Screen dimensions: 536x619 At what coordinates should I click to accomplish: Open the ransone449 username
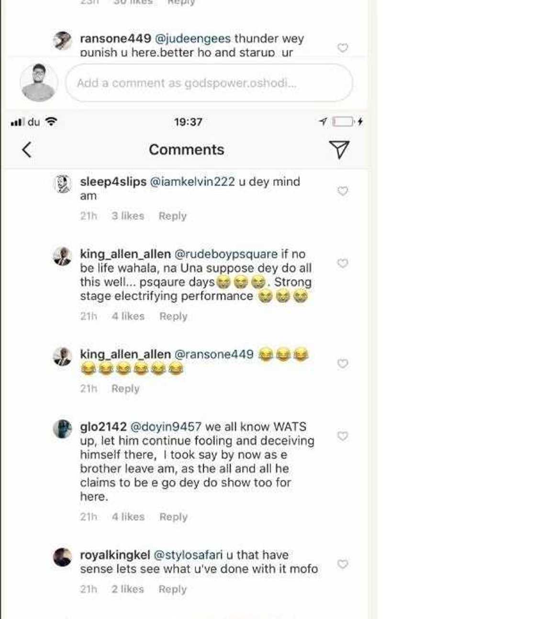tap(115, 38)
